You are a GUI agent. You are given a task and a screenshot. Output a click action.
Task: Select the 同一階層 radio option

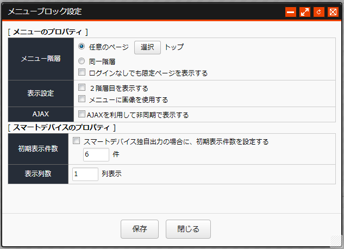[82, 61]
